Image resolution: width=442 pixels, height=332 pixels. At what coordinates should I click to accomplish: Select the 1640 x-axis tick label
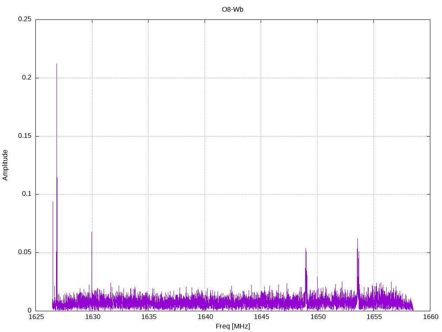pyautogui.click(x=205, y=317)
